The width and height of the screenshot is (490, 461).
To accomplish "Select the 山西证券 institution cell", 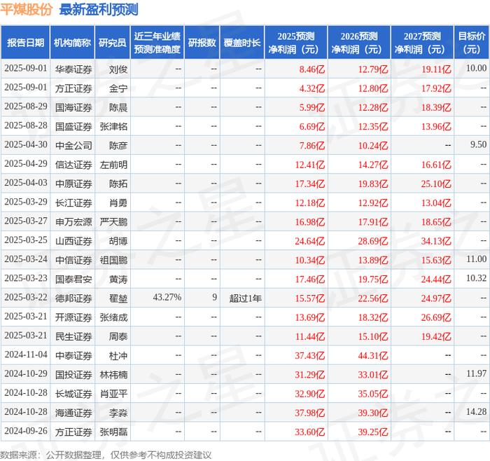I will click(x=73, y=241).
